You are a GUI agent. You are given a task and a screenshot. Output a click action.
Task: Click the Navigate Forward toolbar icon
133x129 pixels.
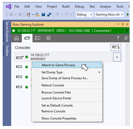20,14
